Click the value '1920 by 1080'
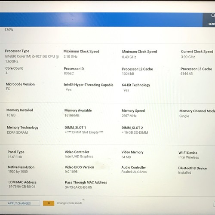 [18, 172]
